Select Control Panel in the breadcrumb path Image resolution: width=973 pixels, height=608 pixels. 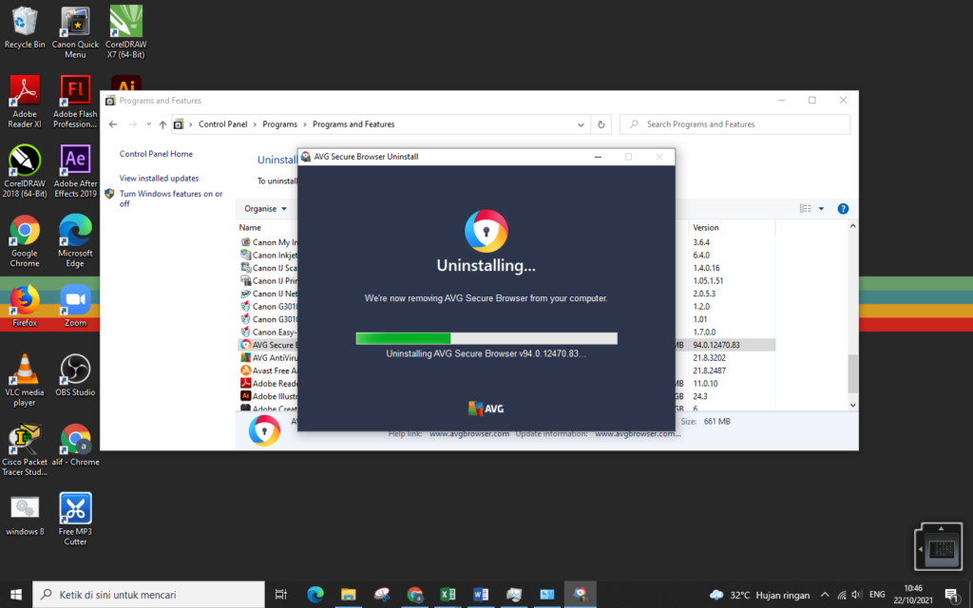(x=222, y=123)
